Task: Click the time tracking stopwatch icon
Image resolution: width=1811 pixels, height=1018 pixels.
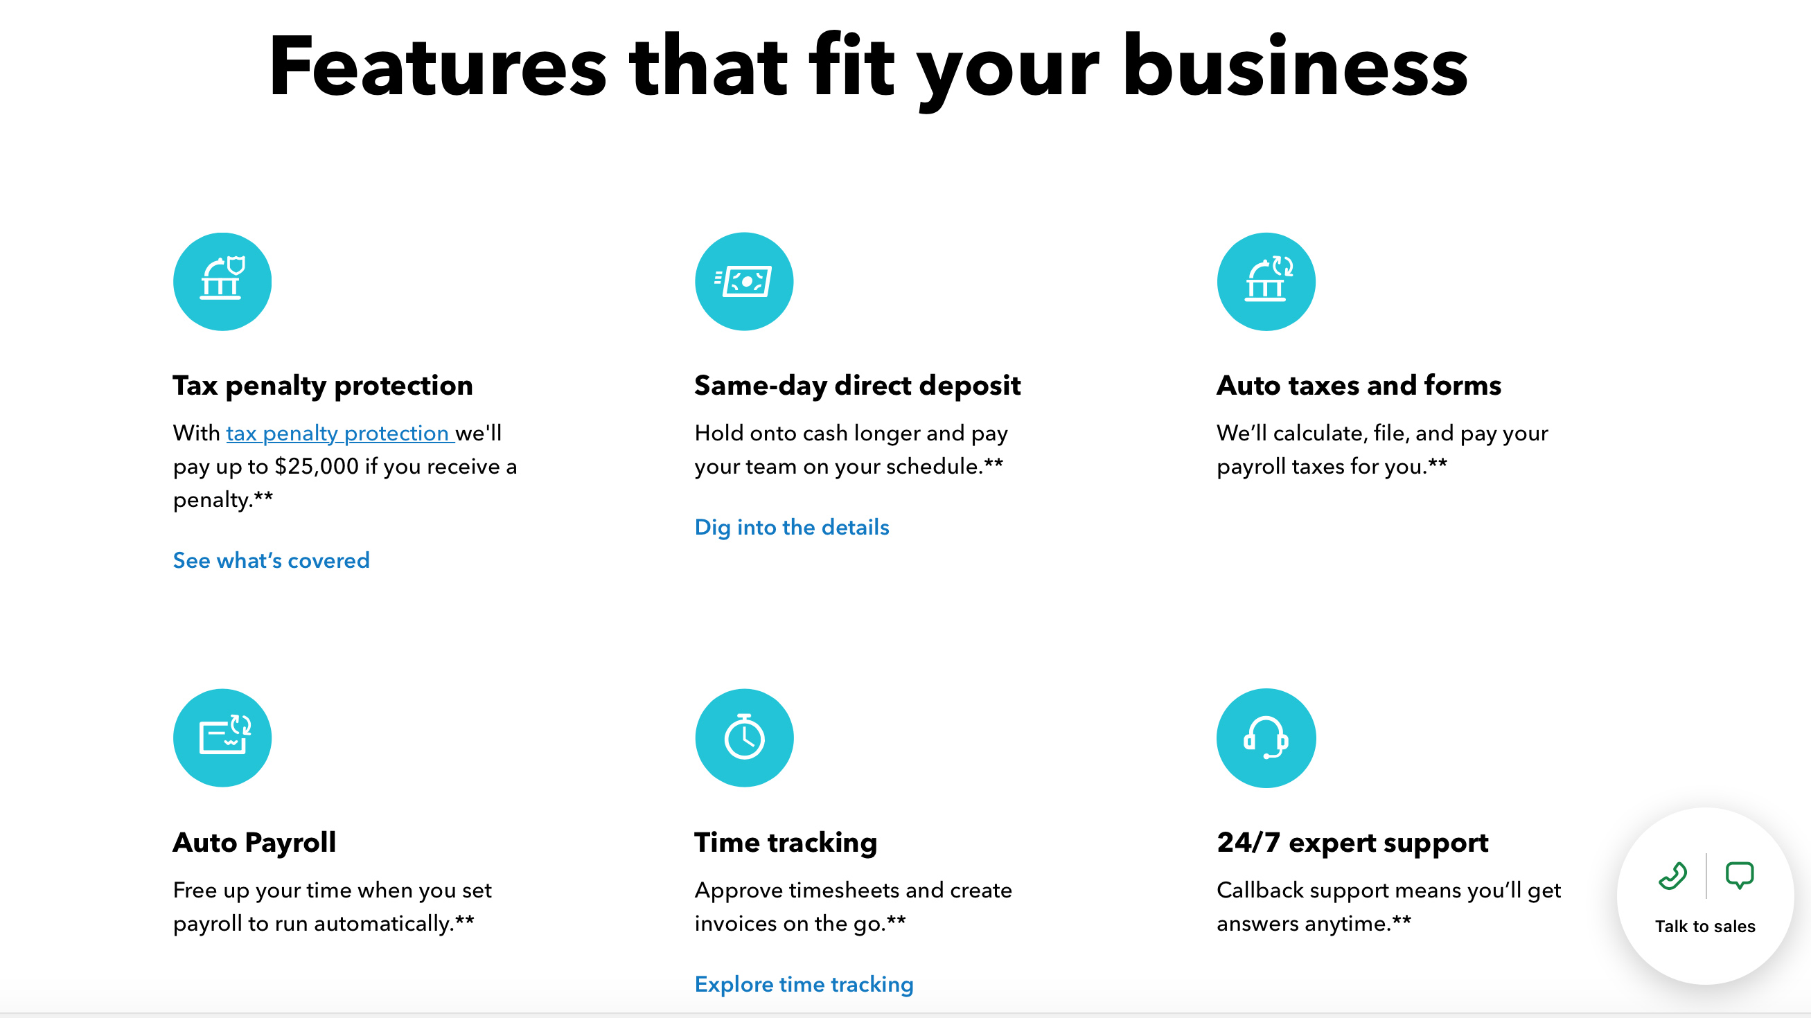Action: point(743,738)
